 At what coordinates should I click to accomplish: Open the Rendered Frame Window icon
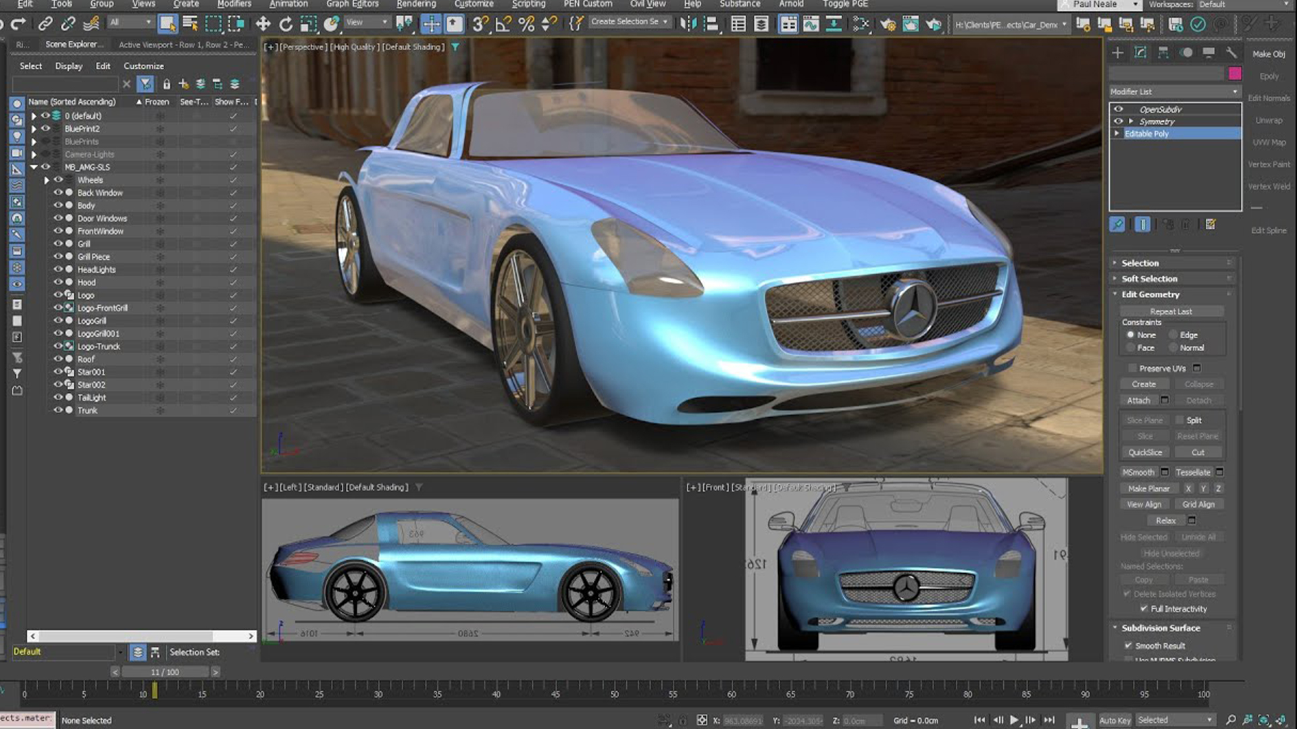coord(911,24)
